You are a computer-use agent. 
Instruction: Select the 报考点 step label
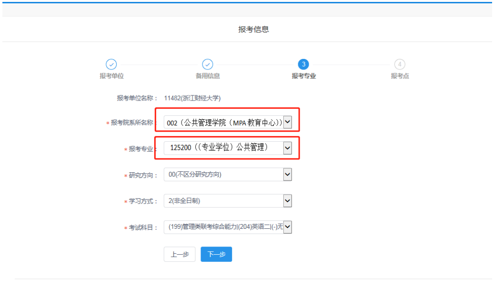point(400,76)
